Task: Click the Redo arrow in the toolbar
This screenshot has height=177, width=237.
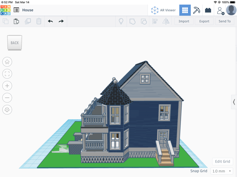Action: click(x=61, y=21)
